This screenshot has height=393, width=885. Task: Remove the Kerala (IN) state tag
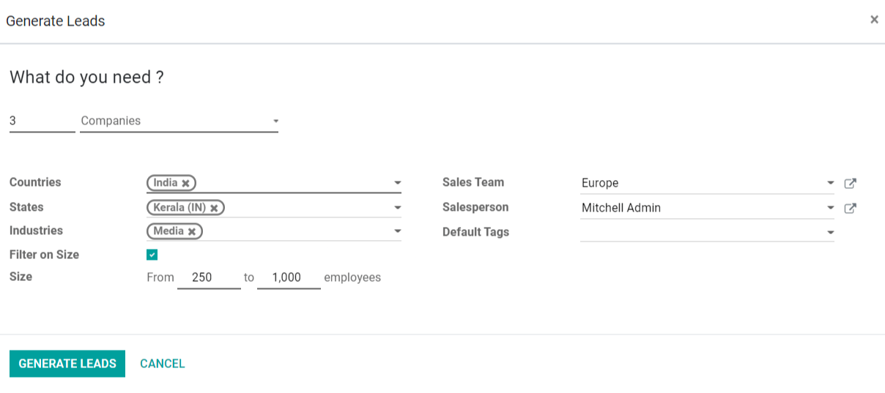(214, 208)
